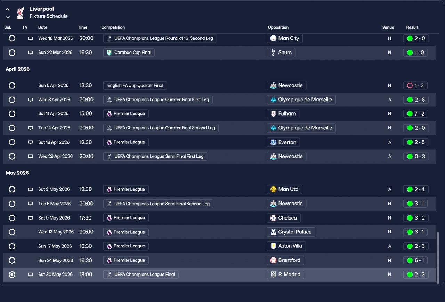Select the Man City fixture radio button
The image size is (445, 302).
tap(12, 38)
